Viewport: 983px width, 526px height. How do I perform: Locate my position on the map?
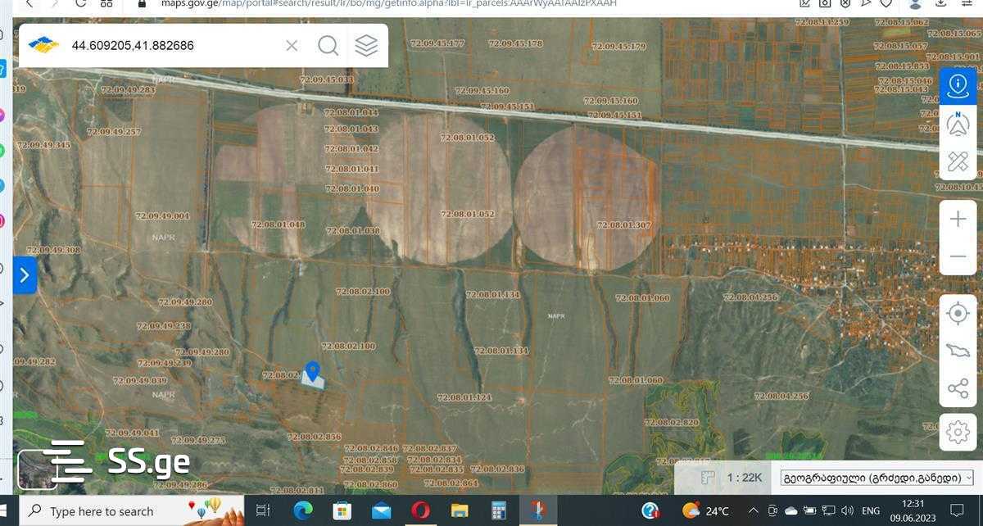coord(958,313)
